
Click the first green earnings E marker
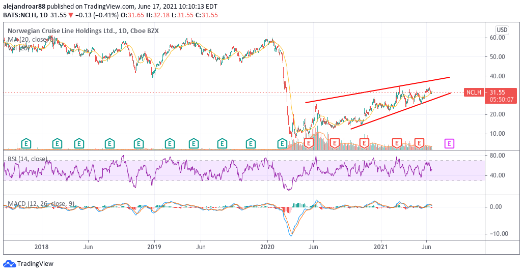26,144
